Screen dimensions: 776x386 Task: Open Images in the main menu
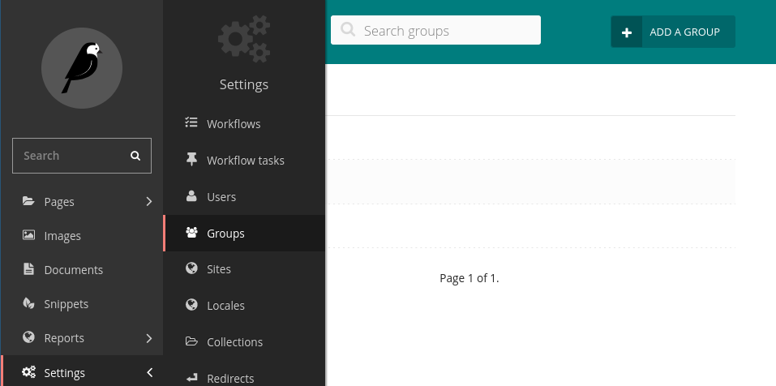click(x=82, y=235)
